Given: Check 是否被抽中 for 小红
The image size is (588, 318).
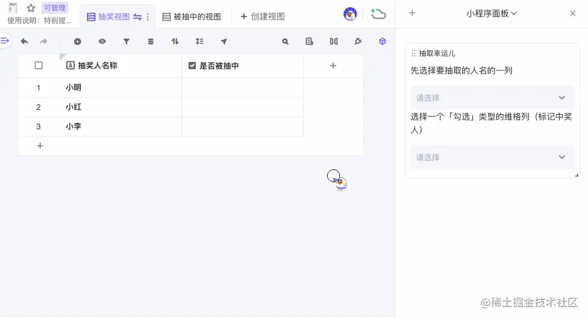Looking at the screenshot, I should point(242,107).
